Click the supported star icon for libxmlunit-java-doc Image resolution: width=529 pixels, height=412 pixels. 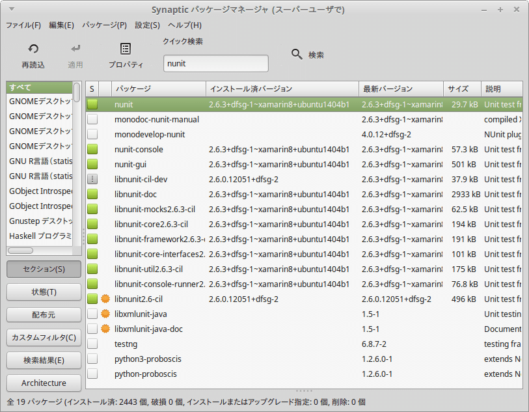105,329
